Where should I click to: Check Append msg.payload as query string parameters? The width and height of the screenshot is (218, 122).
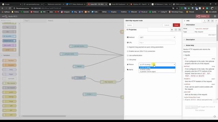[128, 47]
